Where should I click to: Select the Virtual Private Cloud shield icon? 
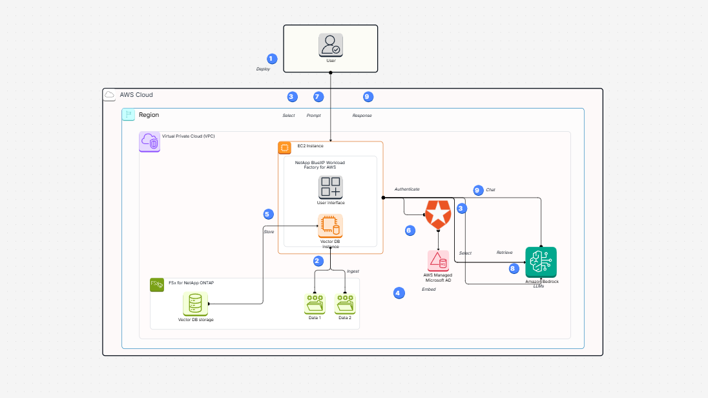pos(149,142)
